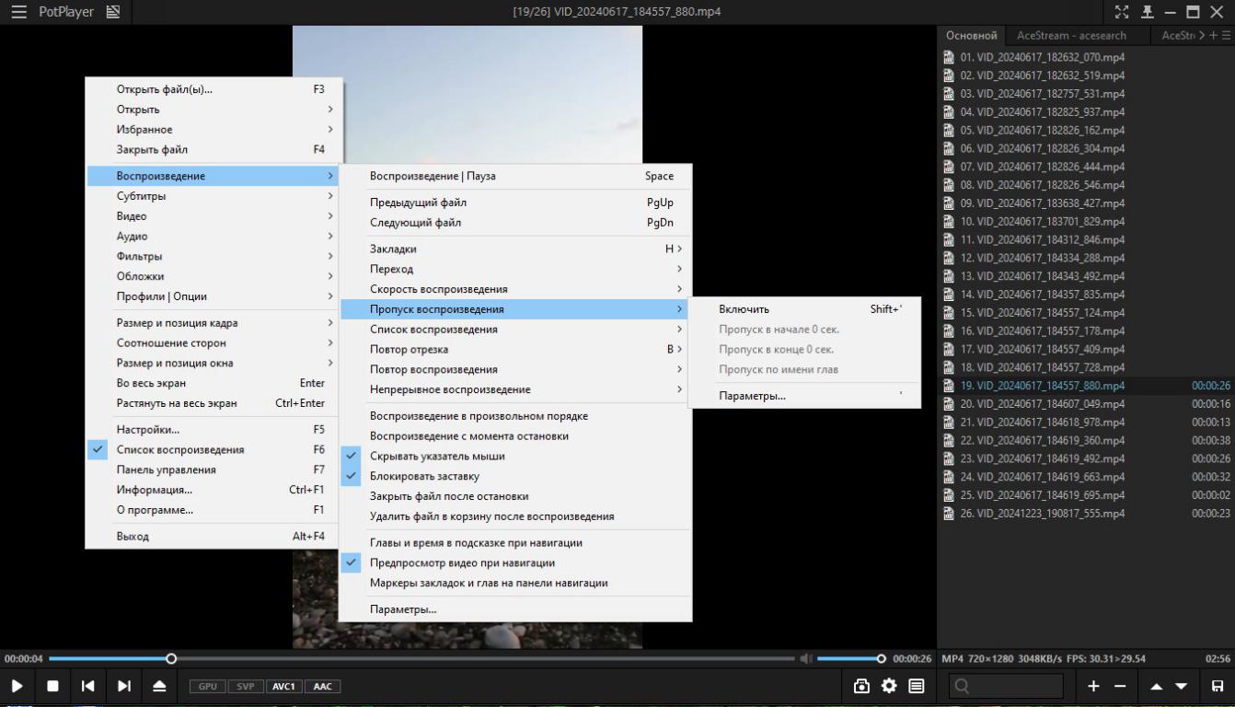Click the GPU indicator button
The width and height of the screenshot is (1235, 707).
(207, 686)
